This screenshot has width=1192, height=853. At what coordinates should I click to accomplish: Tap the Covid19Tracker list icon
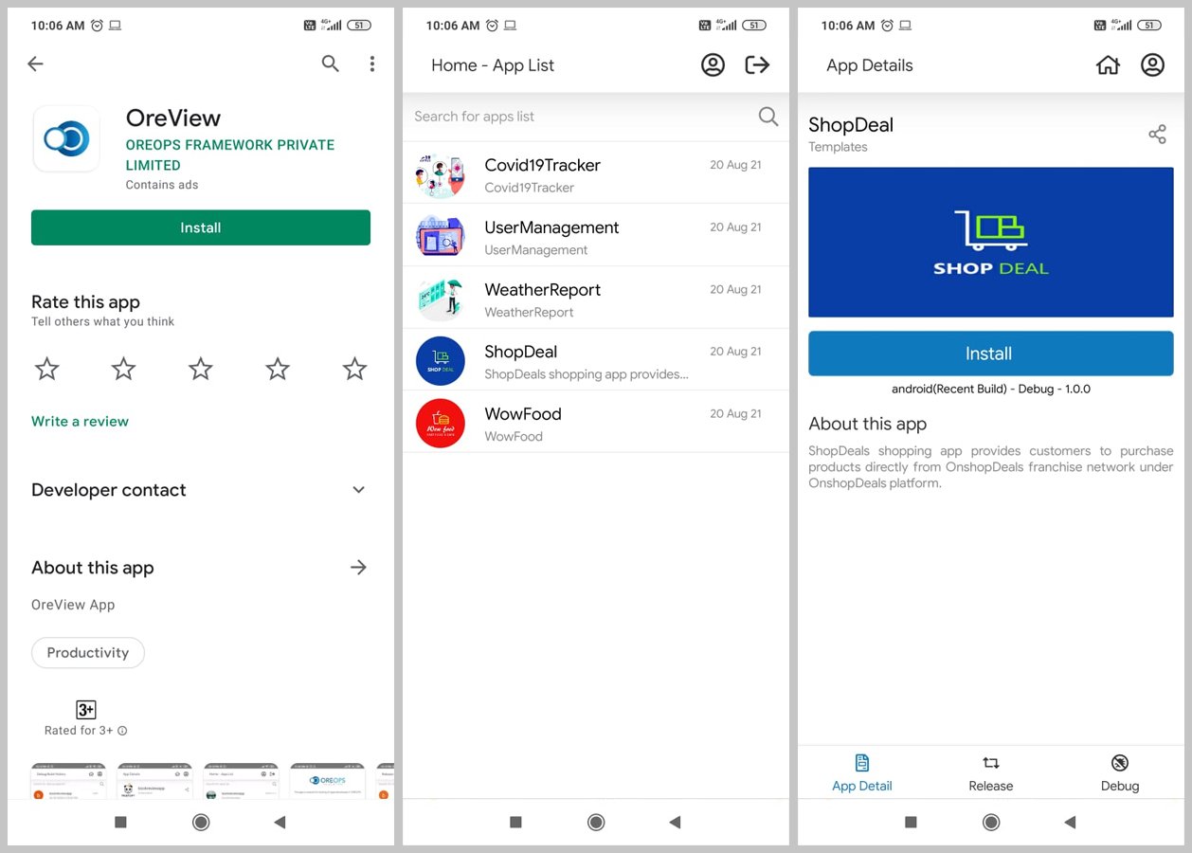441,174
